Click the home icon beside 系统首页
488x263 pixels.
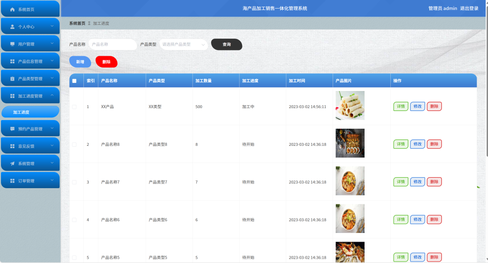[x=12, y=10]
